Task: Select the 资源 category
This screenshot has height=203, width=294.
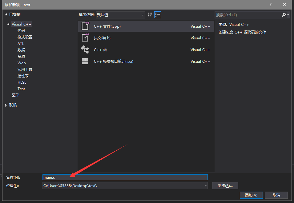Action: tap(21, 56)
